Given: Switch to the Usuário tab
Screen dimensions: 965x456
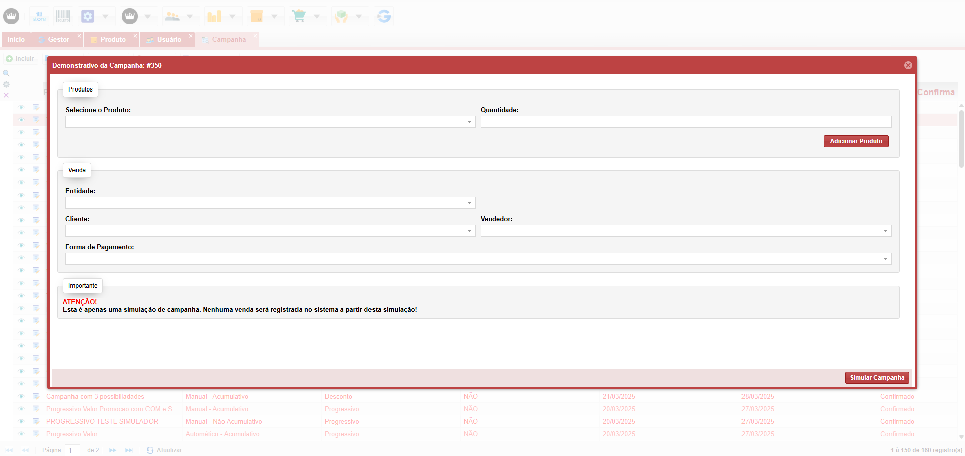Looking at the screenshot, I should click(x=169, y=39).
